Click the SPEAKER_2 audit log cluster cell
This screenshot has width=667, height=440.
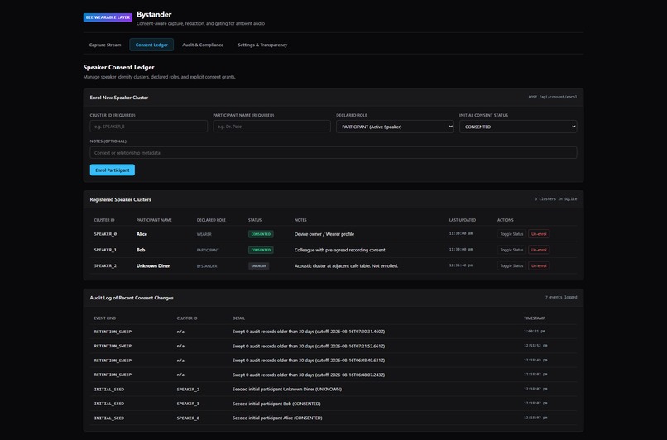click(188, 389)
